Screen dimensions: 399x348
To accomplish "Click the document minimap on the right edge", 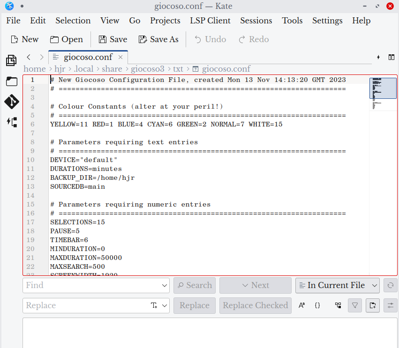I will (x=383, y=89).
